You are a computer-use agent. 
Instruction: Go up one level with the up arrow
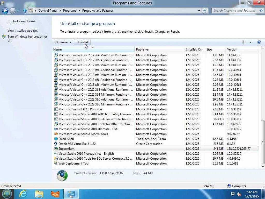pos(25,11)
